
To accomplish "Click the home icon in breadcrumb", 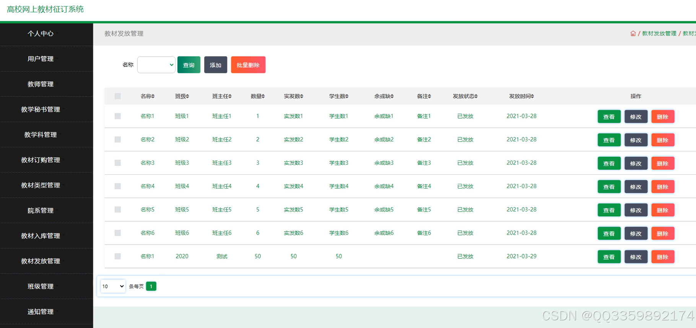I will (x=633, y=34).
